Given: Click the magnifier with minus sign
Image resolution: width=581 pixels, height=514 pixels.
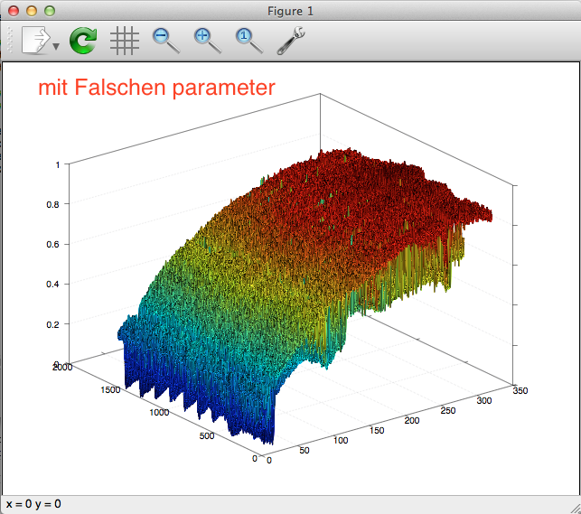Looking at the screenshot, I should pos(165,40).
